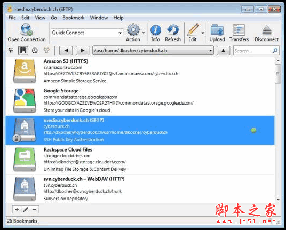The image size is (286, 230).
Task: Open the Help menu
Action: pyautogui.click(x=118, y=18)
